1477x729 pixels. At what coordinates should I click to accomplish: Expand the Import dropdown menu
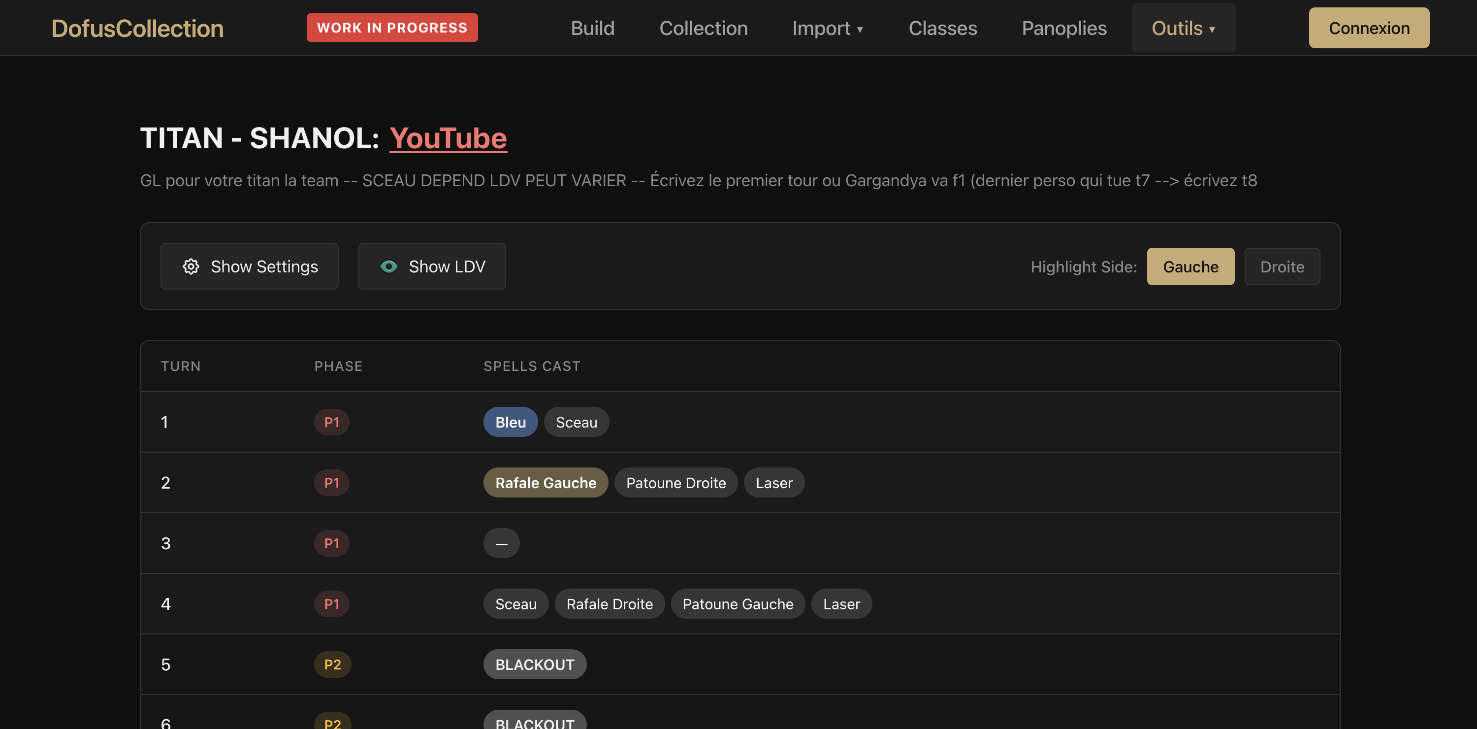(x=828, y=28)
